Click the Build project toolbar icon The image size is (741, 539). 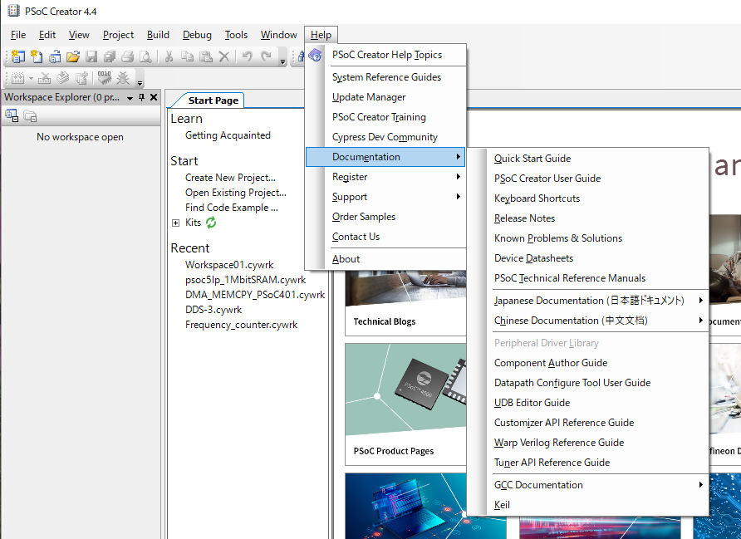18,78
